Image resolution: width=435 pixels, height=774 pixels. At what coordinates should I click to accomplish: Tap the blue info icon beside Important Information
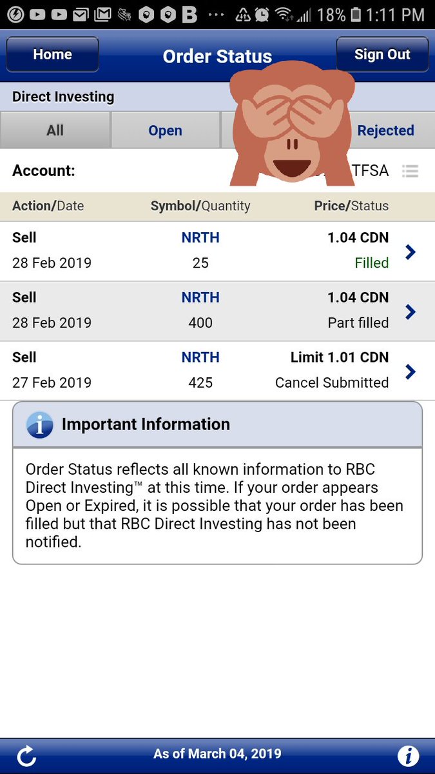point(40,424)
